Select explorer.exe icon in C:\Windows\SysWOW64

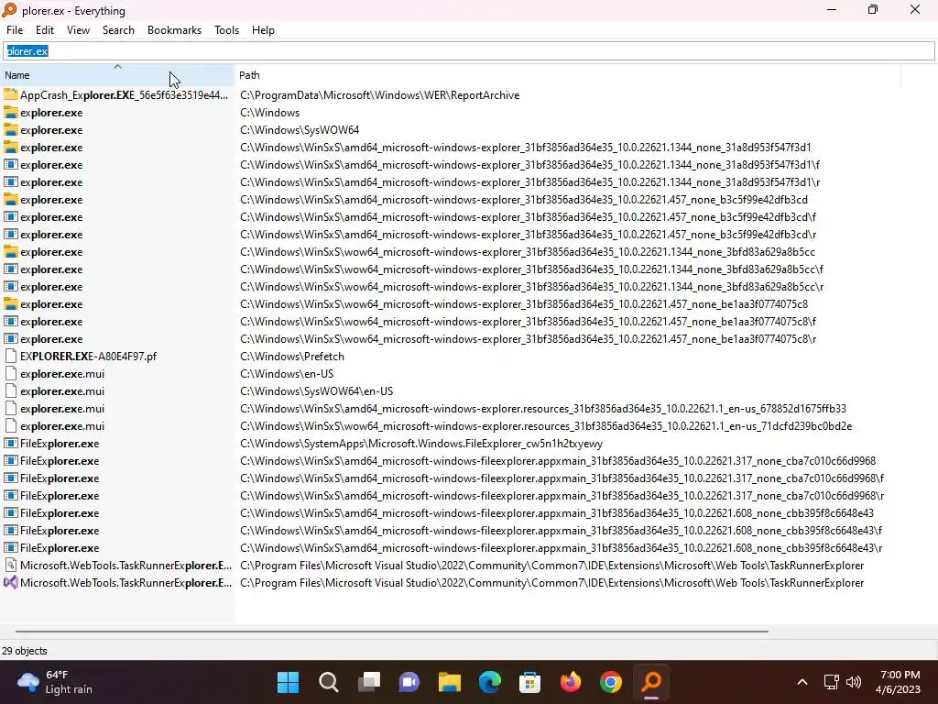tap(10, 129)
